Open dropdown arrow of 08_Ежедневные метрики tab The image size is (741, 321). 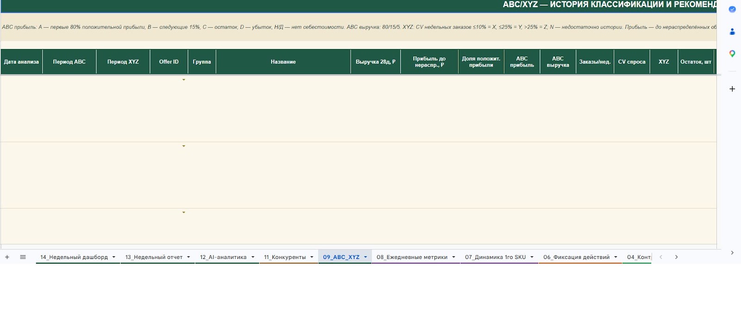click(x=454, y=257)
